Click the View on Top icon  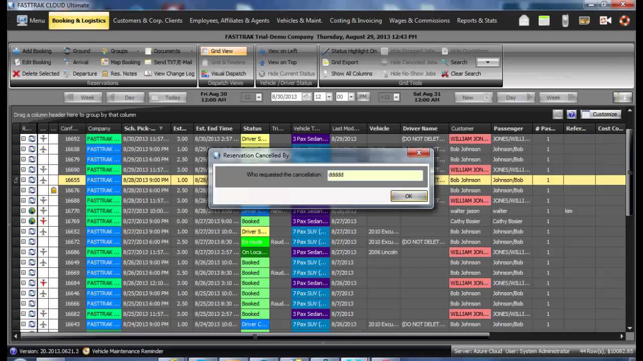click(x=262, y=62)
